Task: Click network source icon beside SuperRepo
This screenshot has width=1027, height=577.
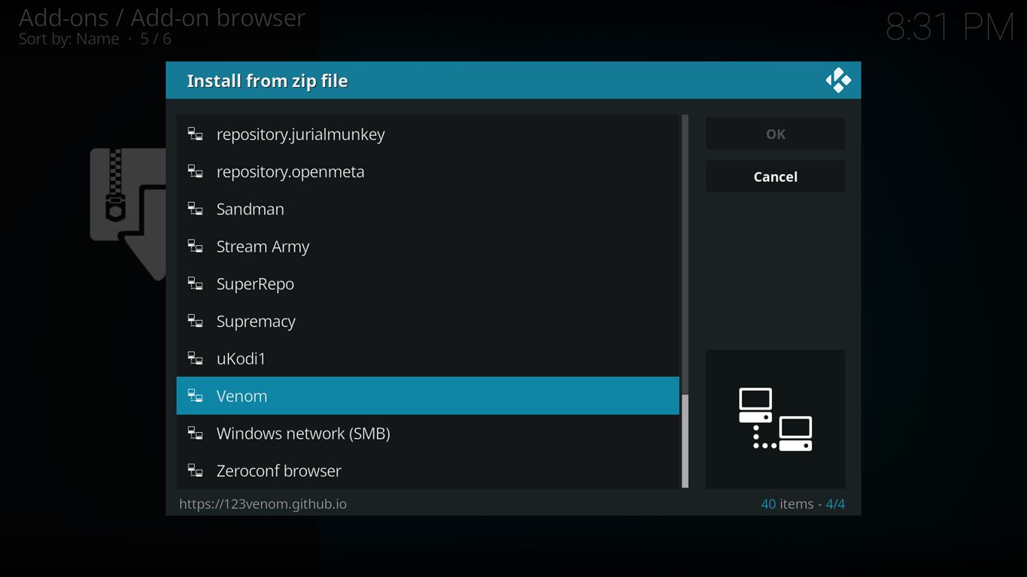Action: point(195,284)
